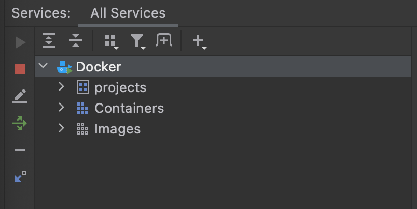Expand the projects node chevron
This screenshot has width=417, height=209.
tap(61, 87)
